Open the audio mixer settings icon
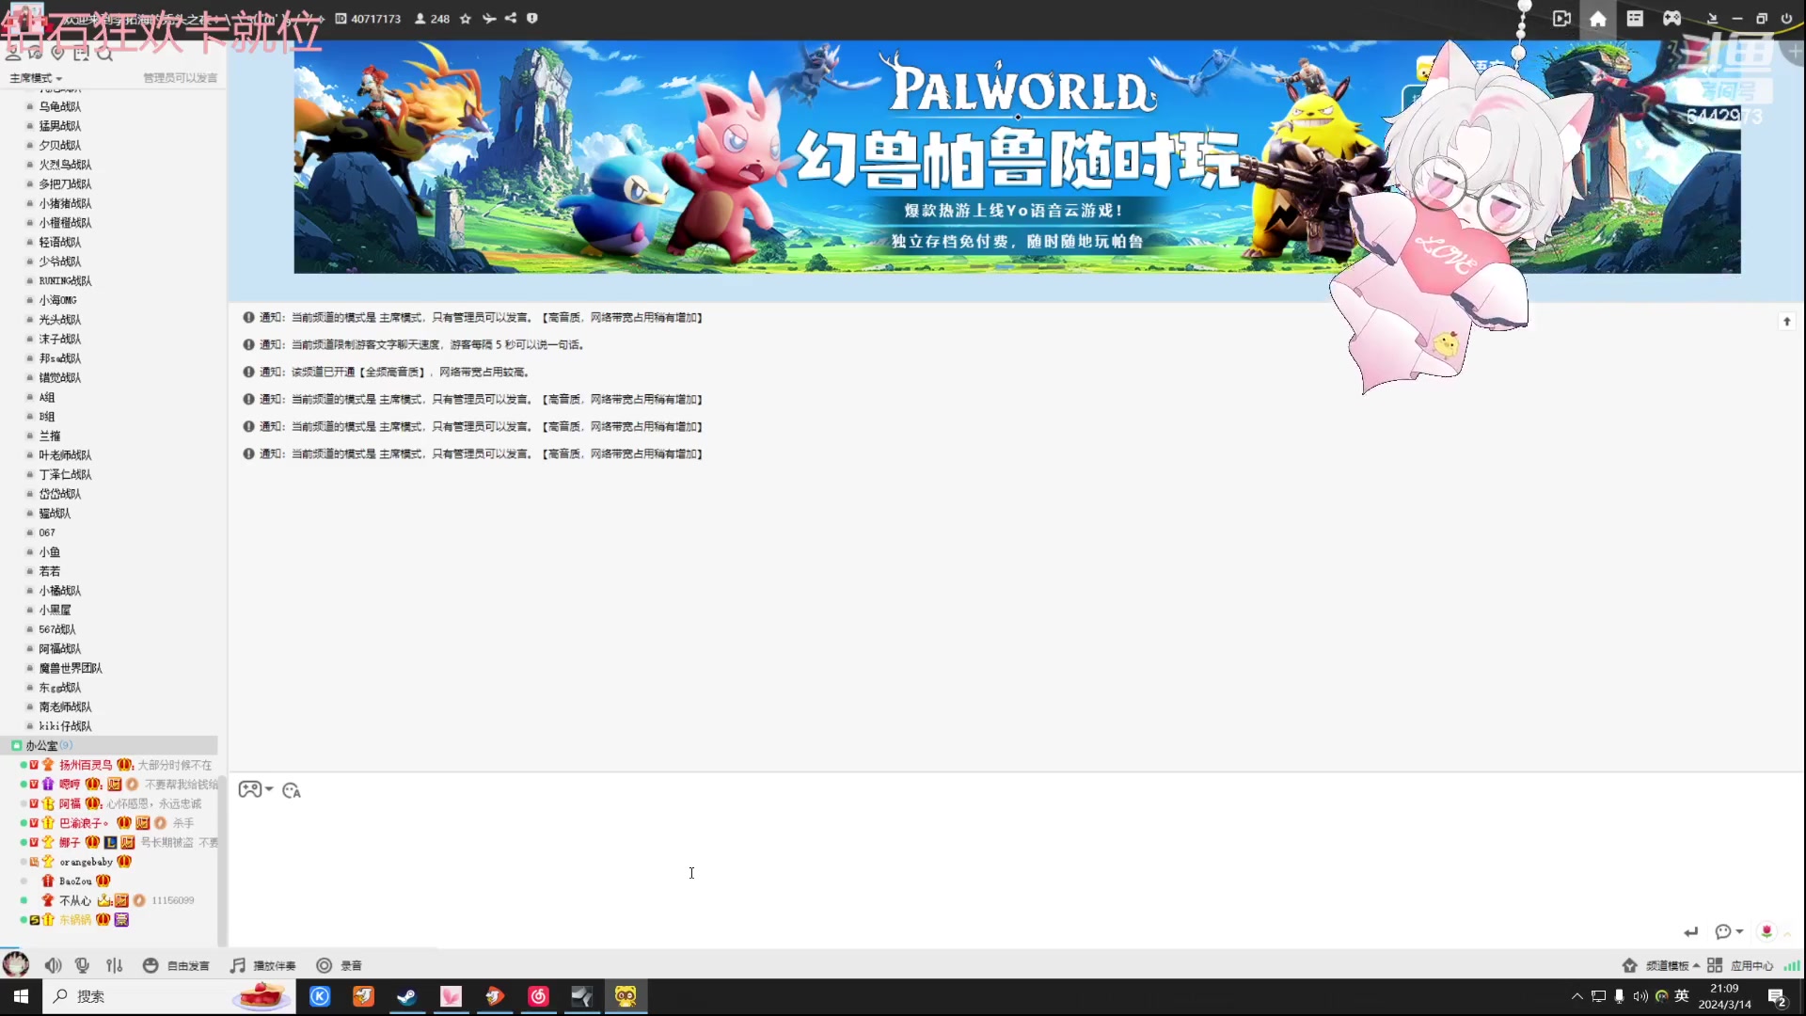 click(115, 965)
